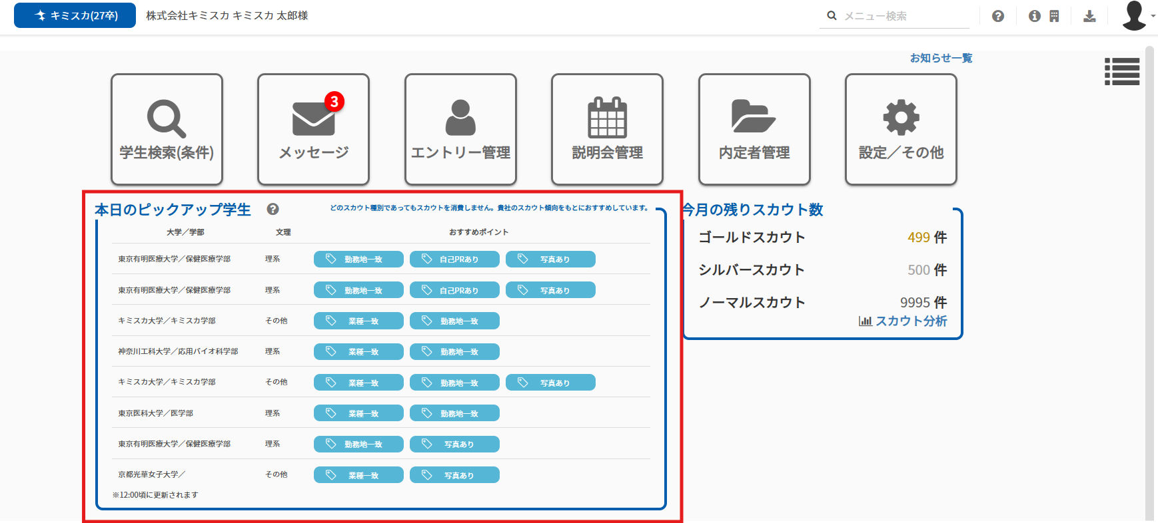Select the 東京医科大学／医学部 student row
This screenshot has height=523, width=1158.
click(x=156, y=413)
